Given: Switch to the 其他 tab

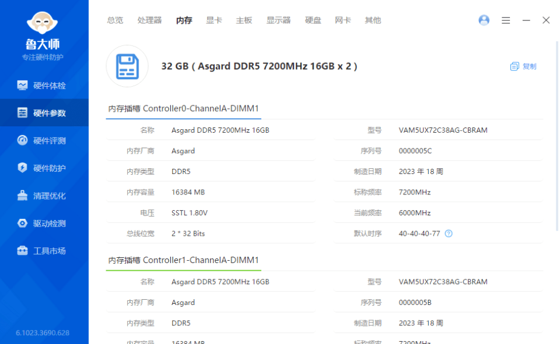Looking at the screenshot, I should click(x=373, y=20).
